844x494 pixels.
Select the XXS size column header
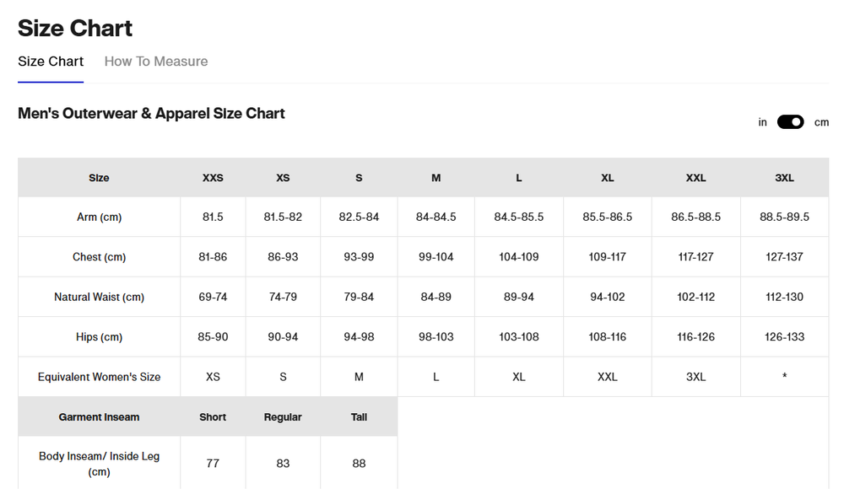tap(213, 178)
